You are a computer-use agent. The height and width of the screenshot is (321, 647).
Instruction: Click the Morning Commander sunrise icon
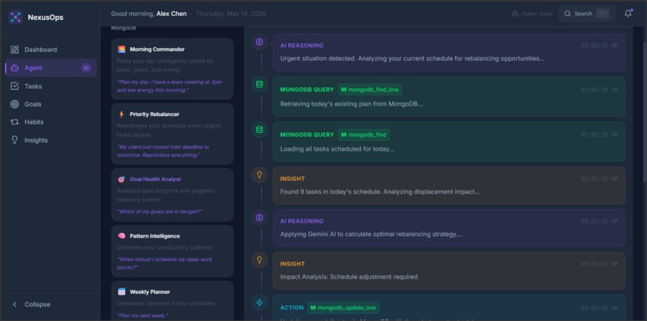(x=121, y=50)
